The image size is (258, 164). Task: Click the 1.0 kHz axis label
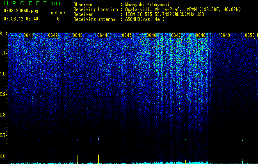pos(3,74)
